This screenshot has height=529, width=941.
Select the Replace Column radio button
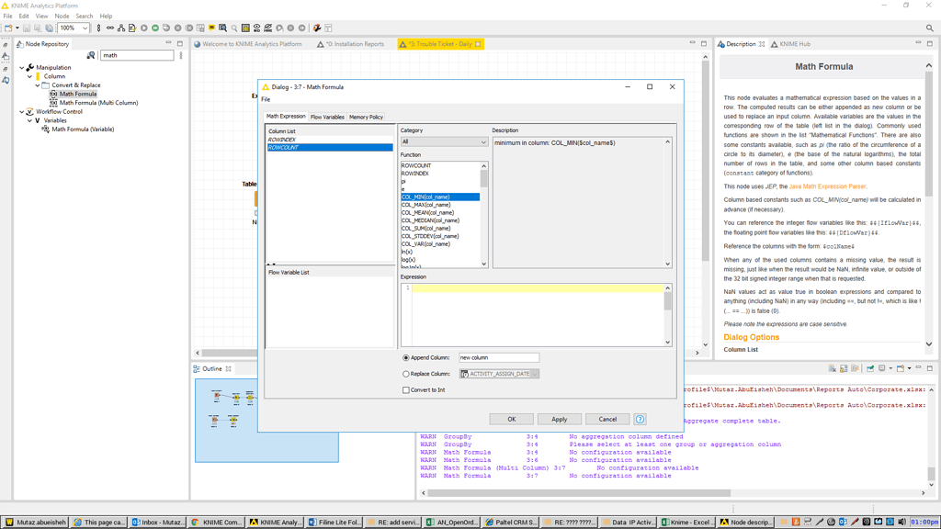pyautogui.click(x=405, y=374)
